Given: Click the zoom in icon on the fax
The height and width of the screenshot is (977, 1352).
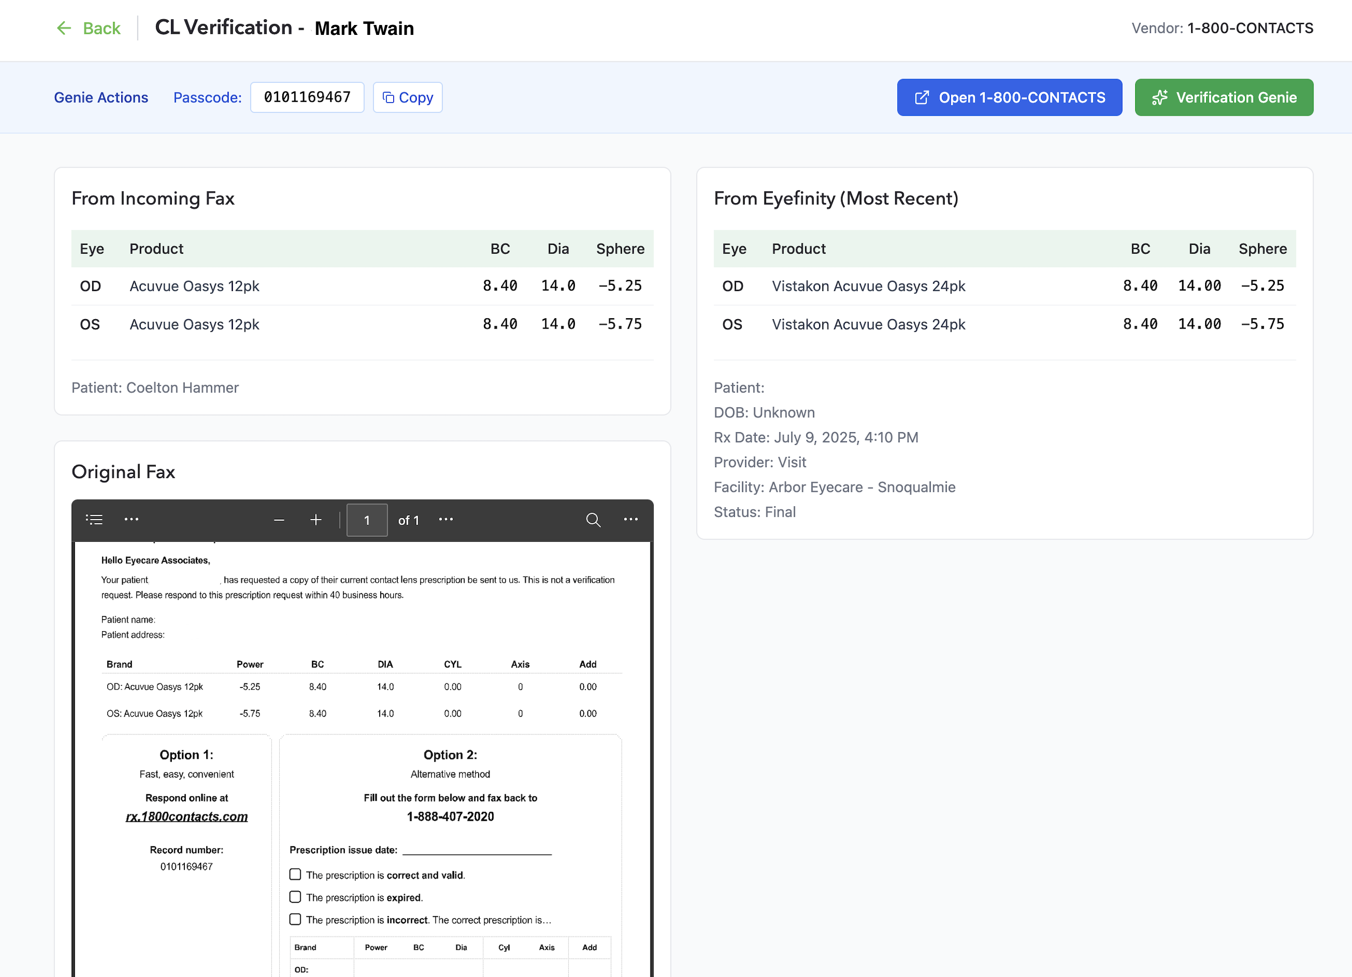Looking at the screenshot, I should click(316, 519).
